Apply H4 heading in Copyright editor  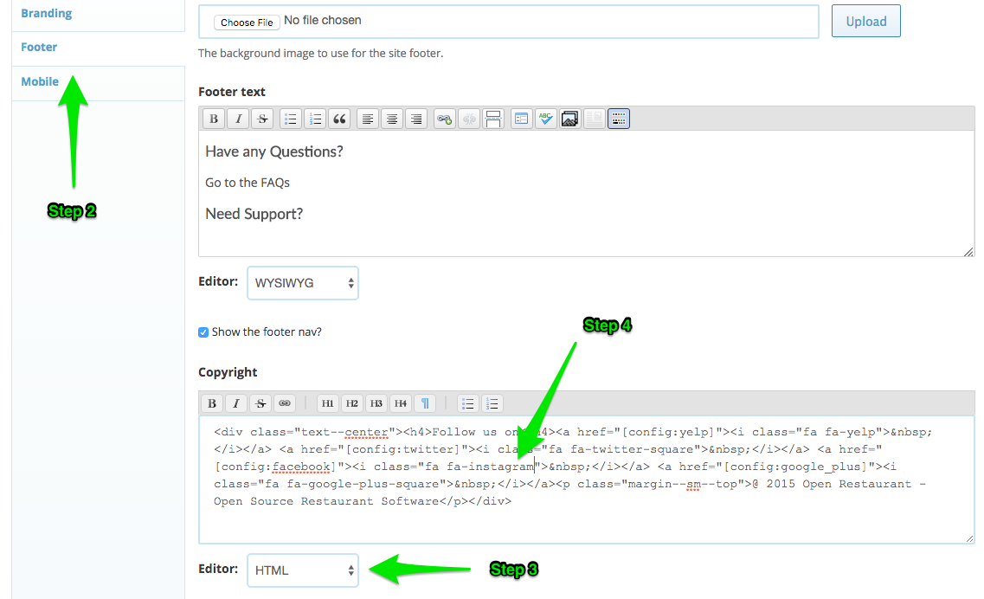pyautogui.click(x=401, y=403)
